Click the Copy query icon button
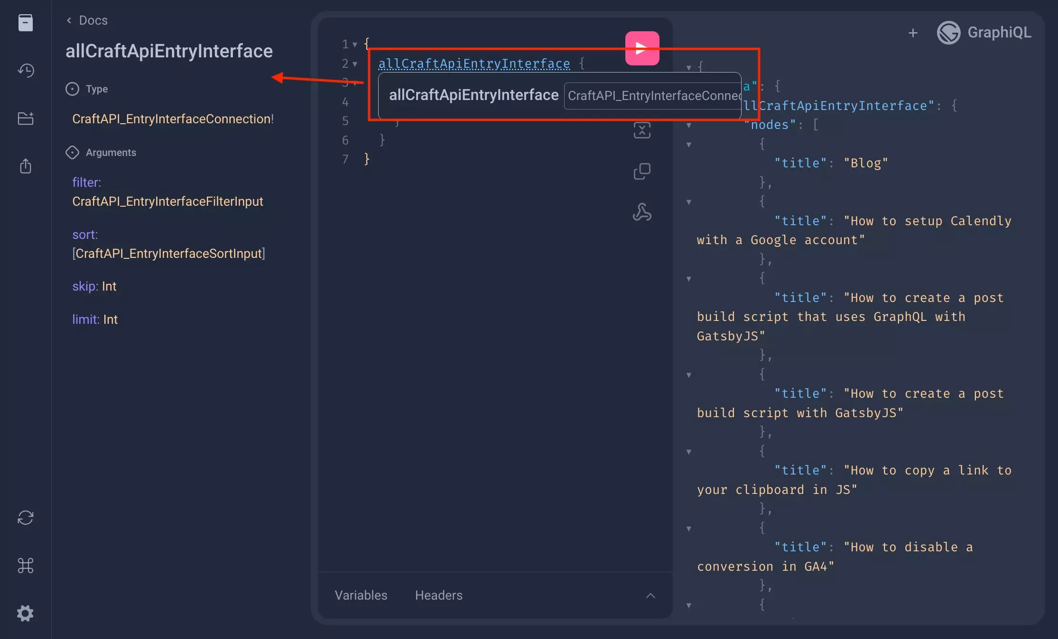Image resolution: width=1058 pixels, height=639 pixels. point(641,171)
